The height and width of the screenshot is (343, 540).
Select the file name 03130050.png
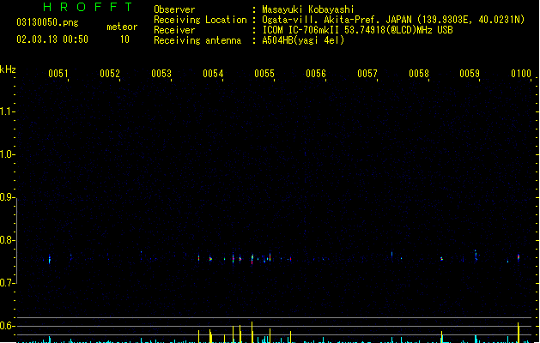tap(47, 22)
